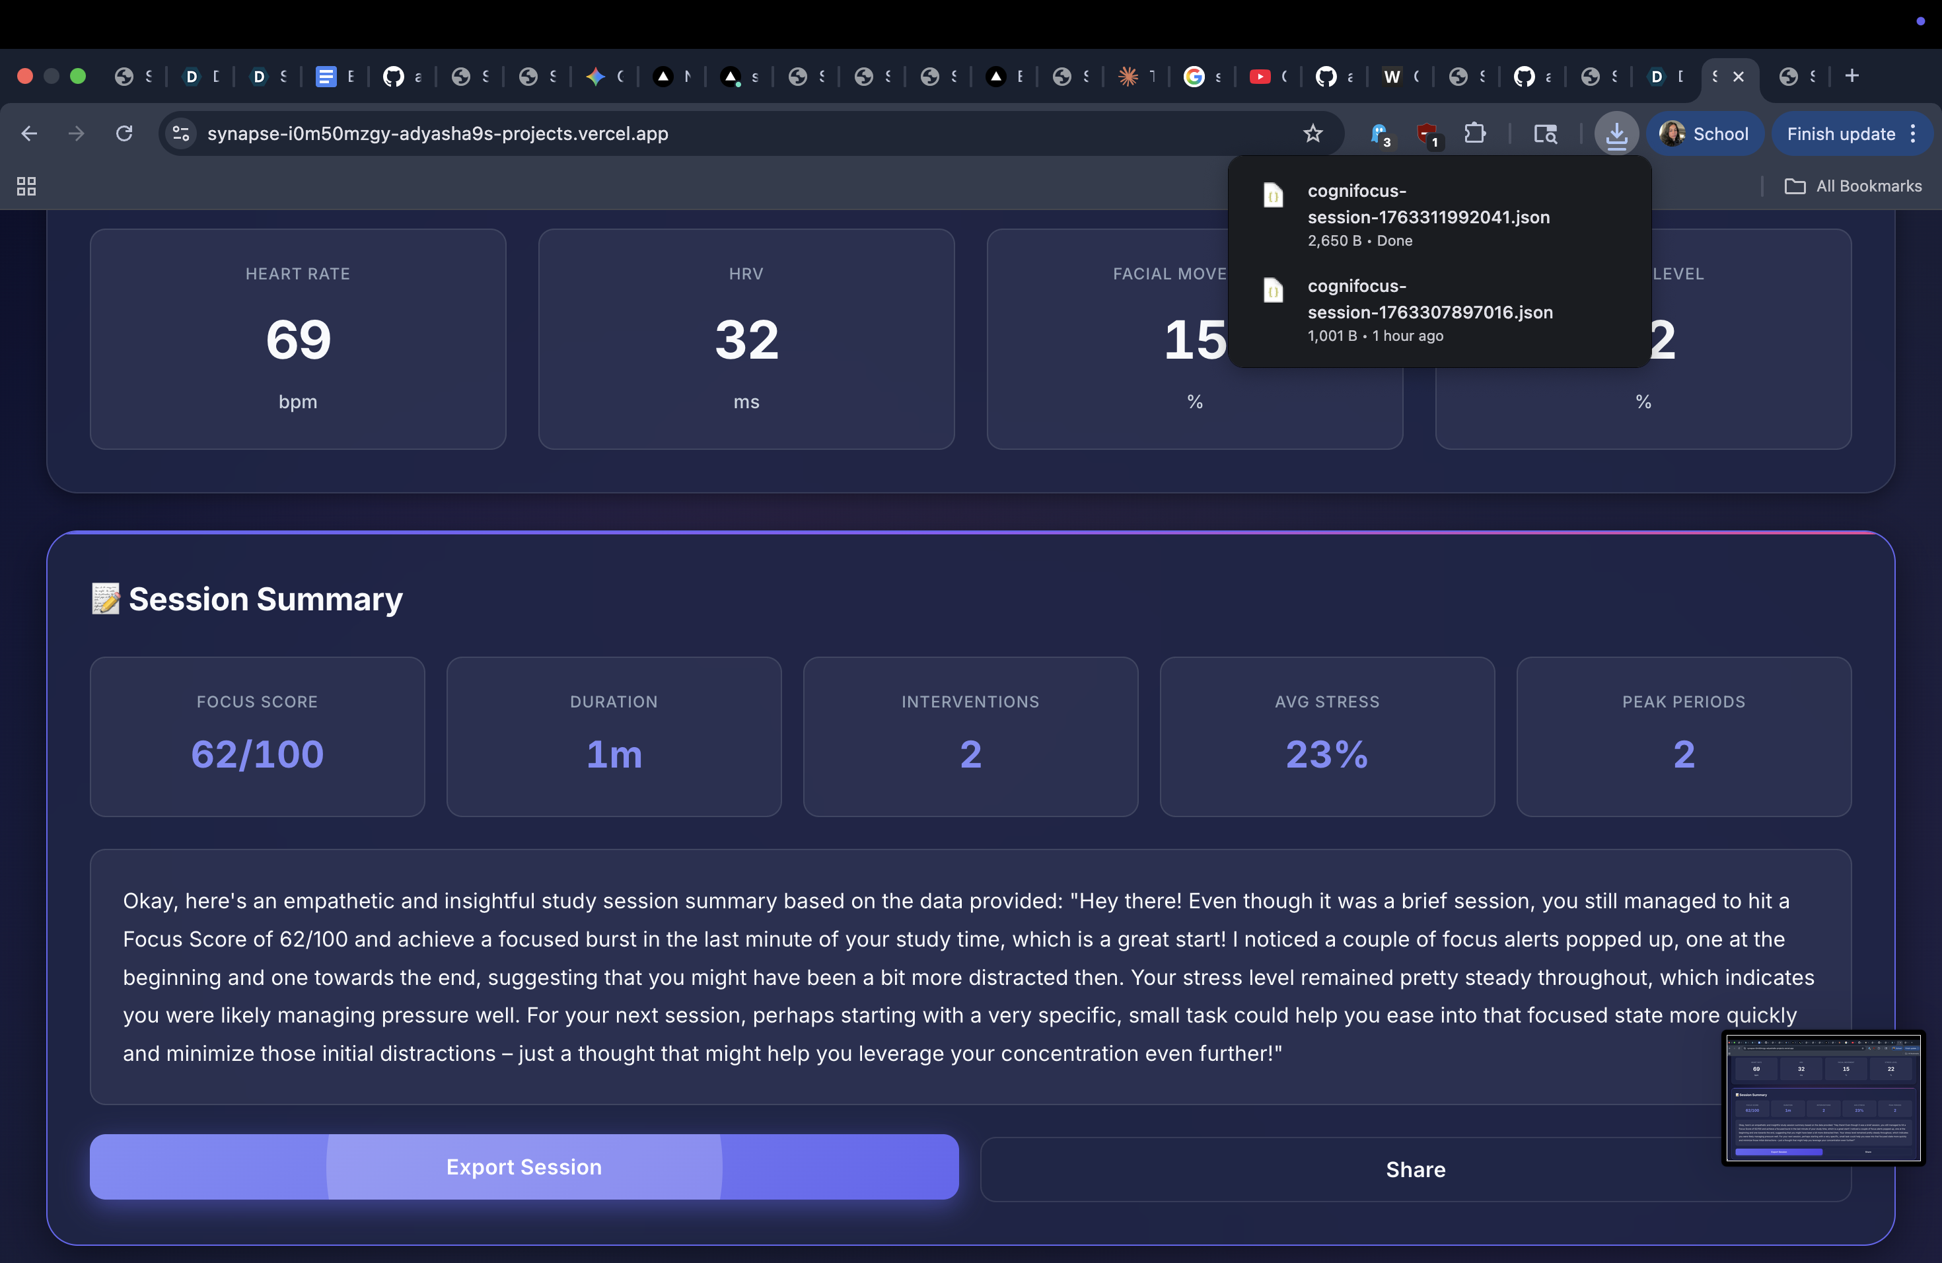
Task: Open the new tab plus button
Action: click(1852, 76)
